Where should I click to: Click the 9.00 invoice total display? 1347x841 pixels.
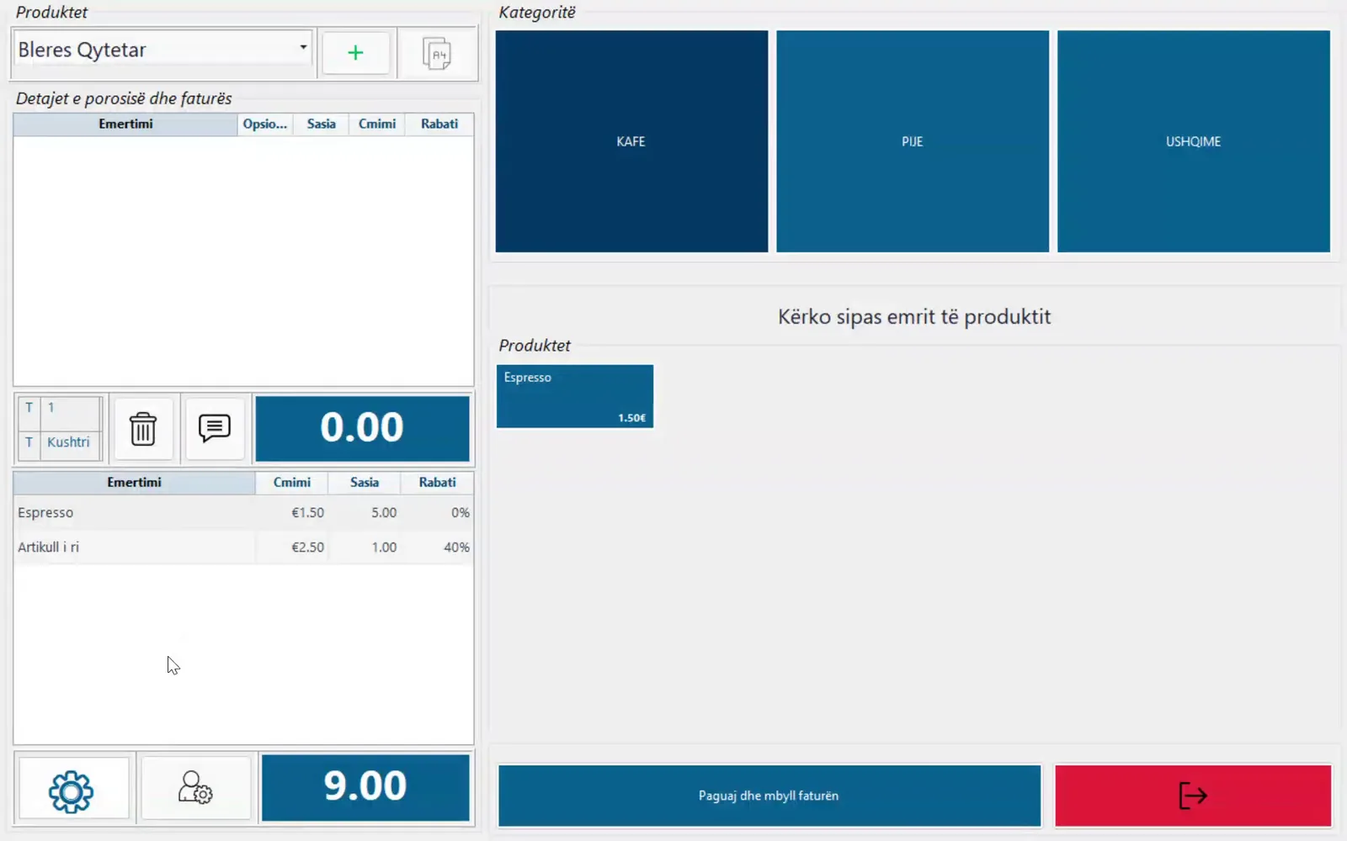[365, 787]
